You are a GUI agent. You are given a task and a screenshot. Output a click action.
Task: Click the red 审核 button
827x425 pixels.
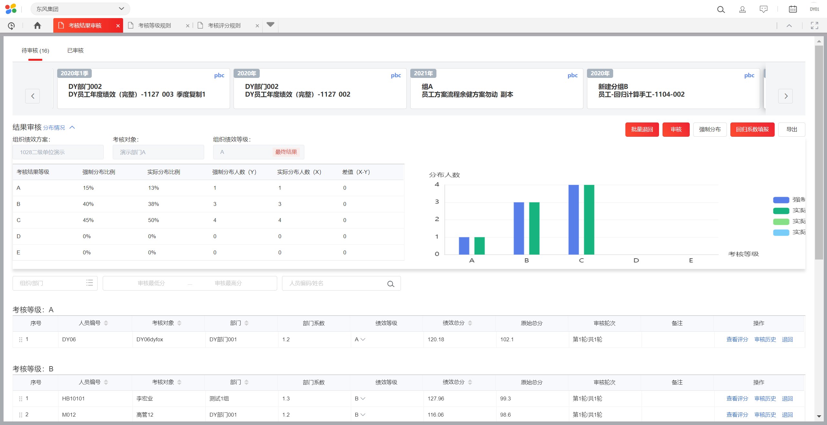pos(676,130)
